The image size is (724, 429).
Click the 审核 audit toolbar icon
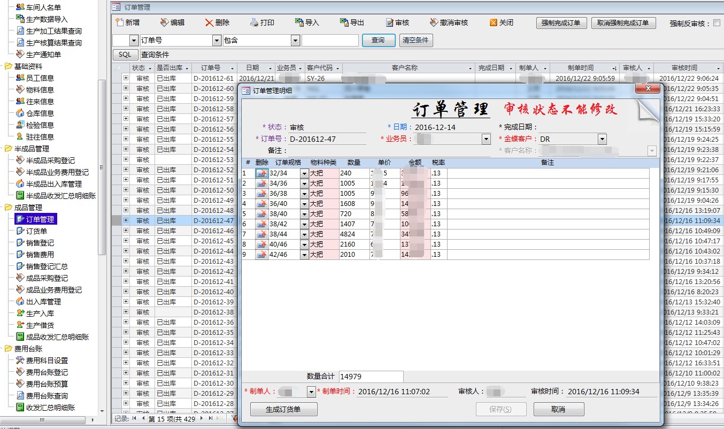[x=390, y=22]
